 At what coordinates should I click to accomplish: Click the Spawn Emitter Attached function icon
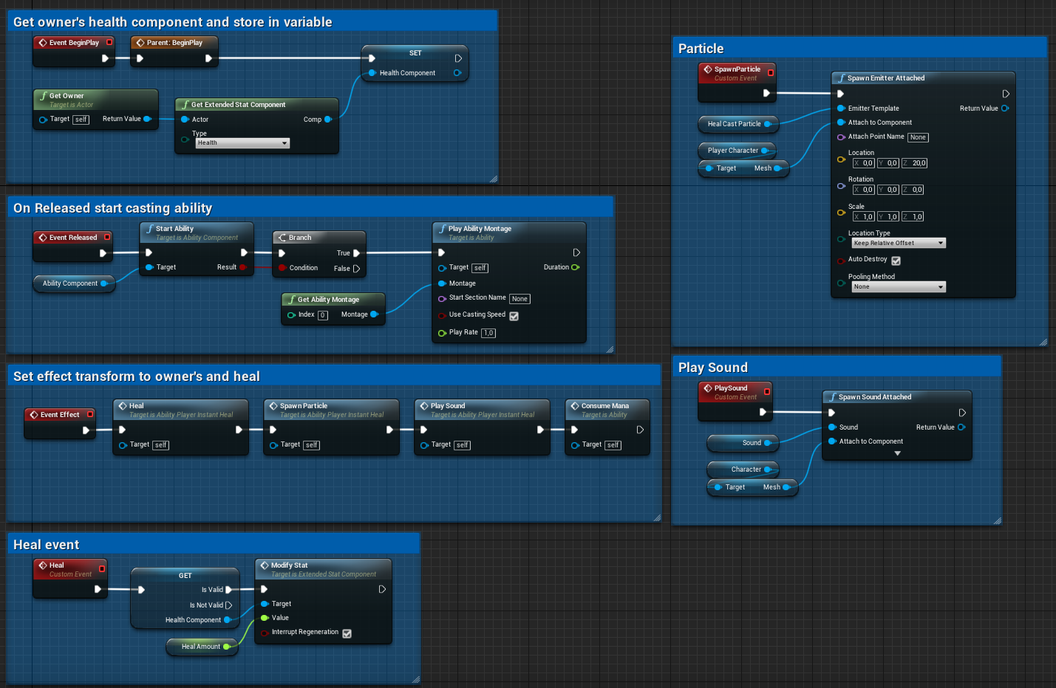841,78
